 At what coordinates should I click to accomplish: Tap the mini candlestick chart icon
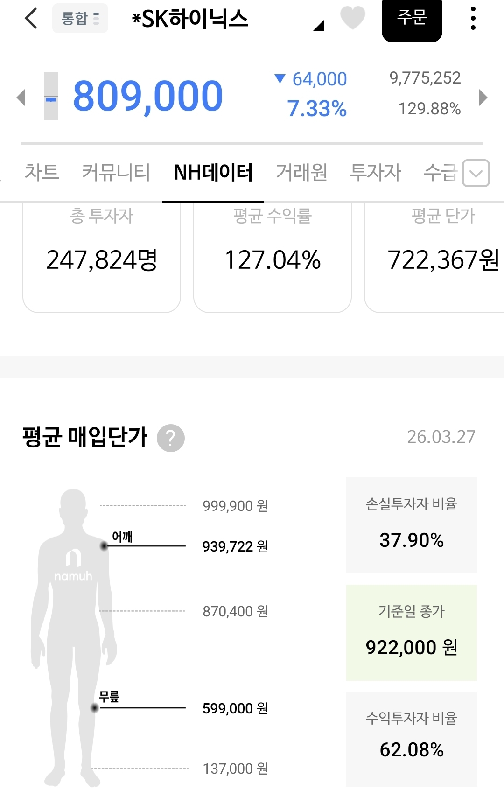click(51, 96)
